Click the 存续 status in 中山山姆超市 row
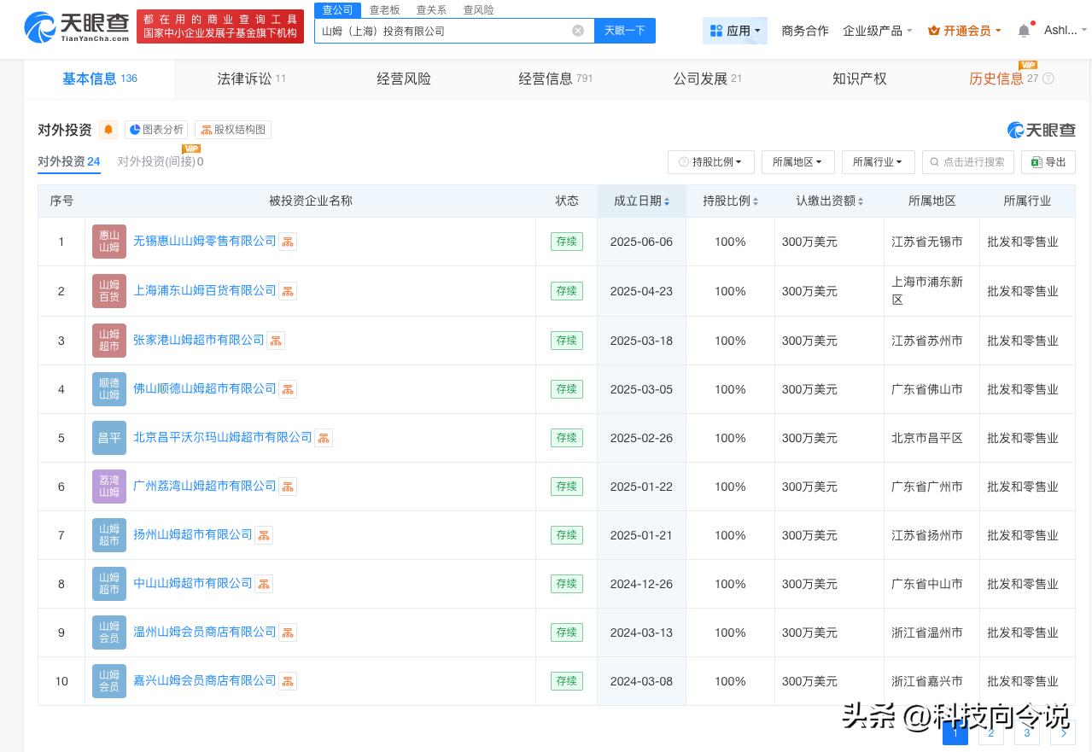1092x752 pixels. 567,584
